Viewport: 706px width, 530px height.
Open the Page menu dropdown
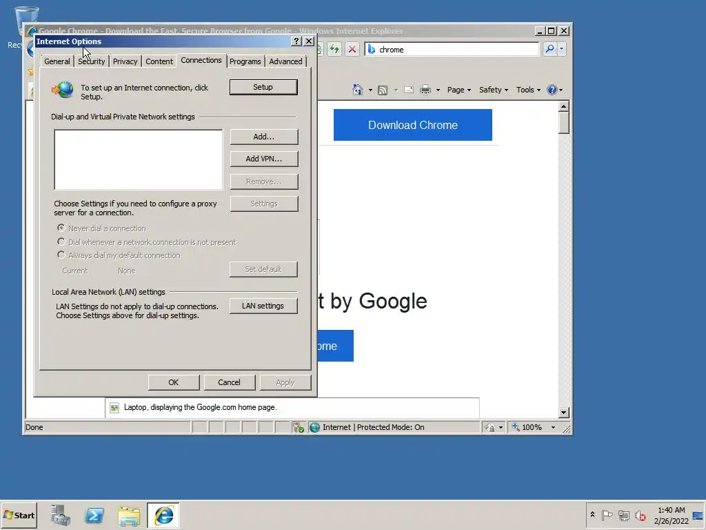pos(458,90)
